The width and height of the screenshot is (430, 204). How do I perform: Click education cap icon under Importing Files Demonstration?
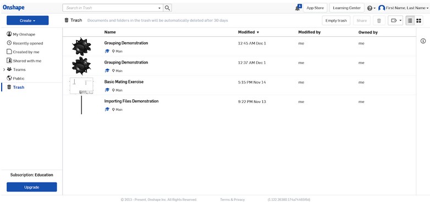pos(107,109)
